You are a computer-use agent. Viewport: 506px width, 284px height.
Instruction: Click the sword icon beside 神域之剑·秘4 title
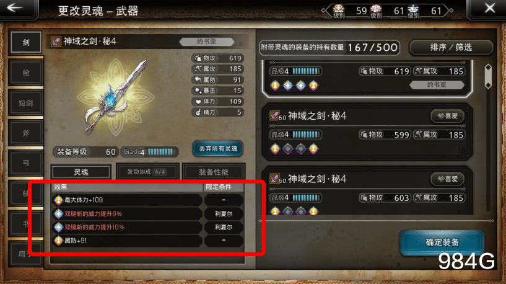pos(56,42)
